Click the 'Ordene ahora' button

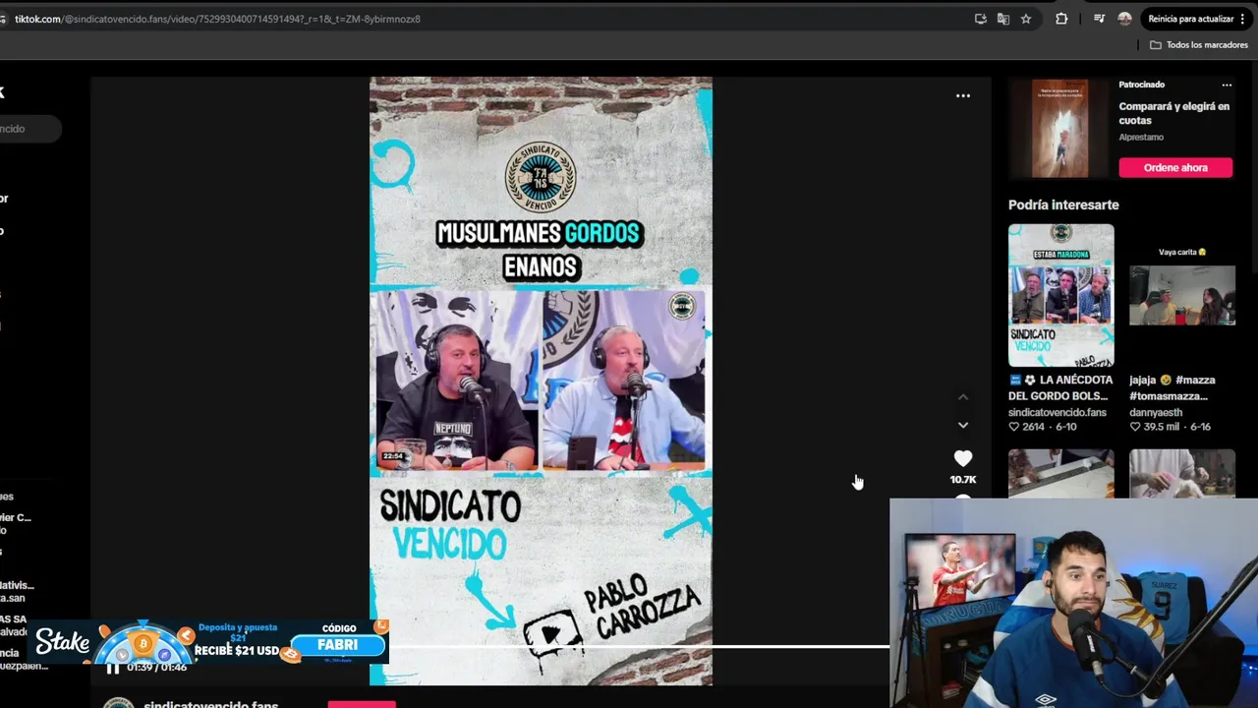1175,167
